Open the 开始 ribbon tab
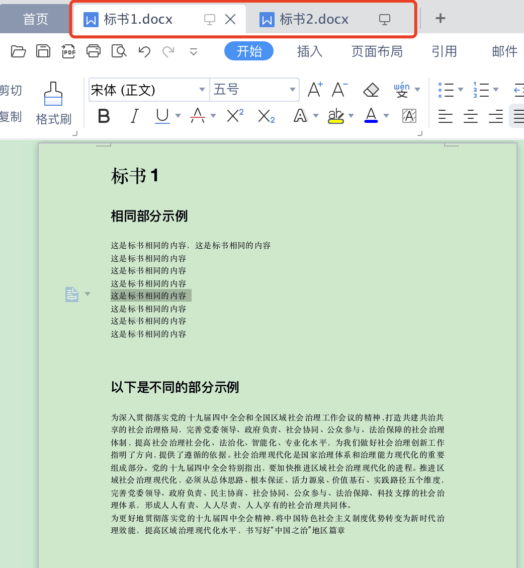 click(x=249, y=51)
